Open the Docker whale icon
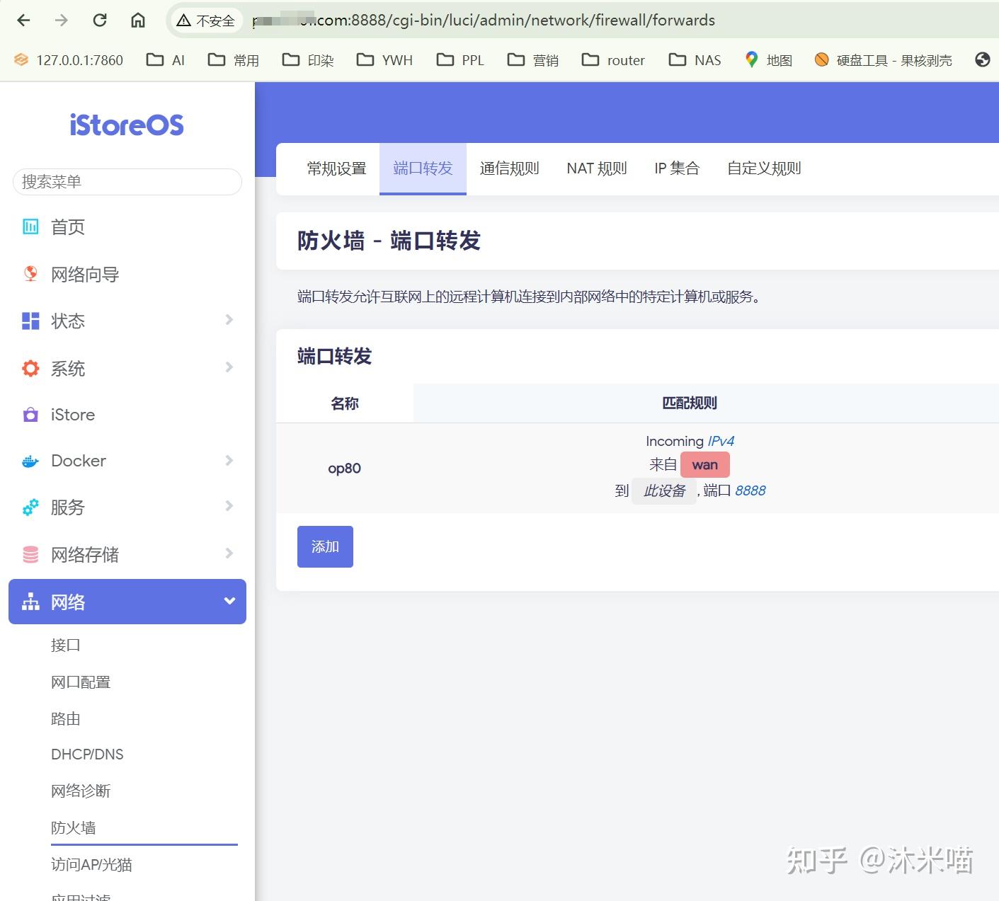This screenshot has width=999, height=901. (x=30, y=461)
